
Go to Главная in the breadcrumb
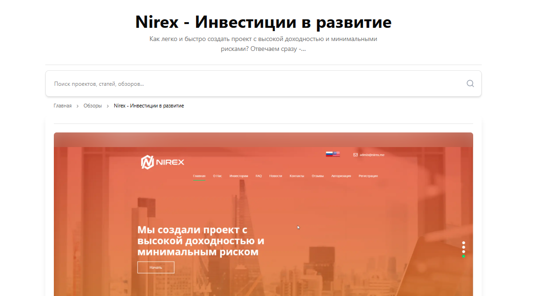(62, 106)
